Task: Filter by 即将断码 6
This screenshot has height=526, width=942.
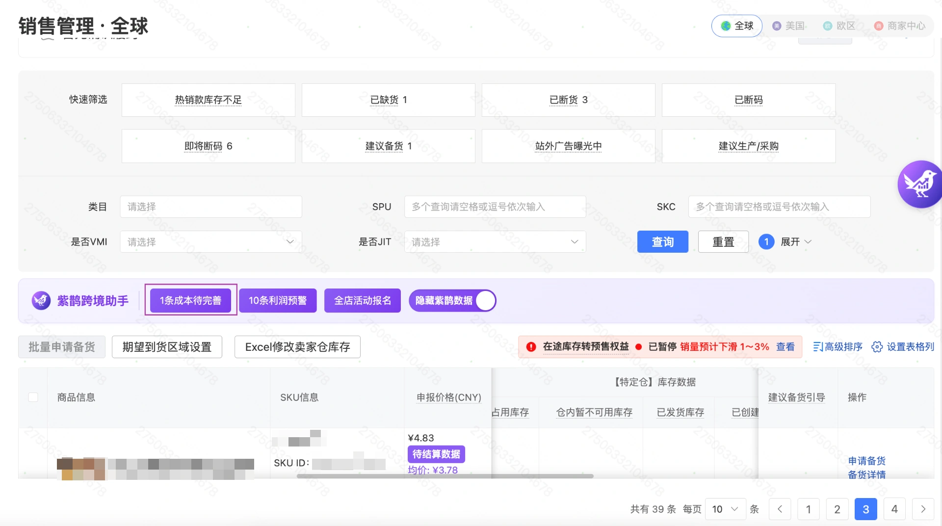Action: click(209, 146)
